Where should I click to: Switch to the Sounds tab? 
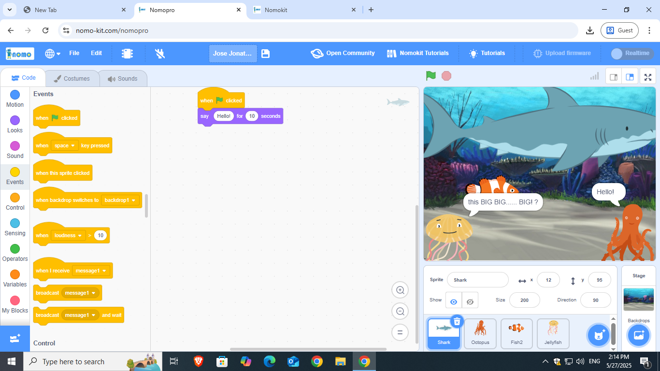click(x=123, y=79)
